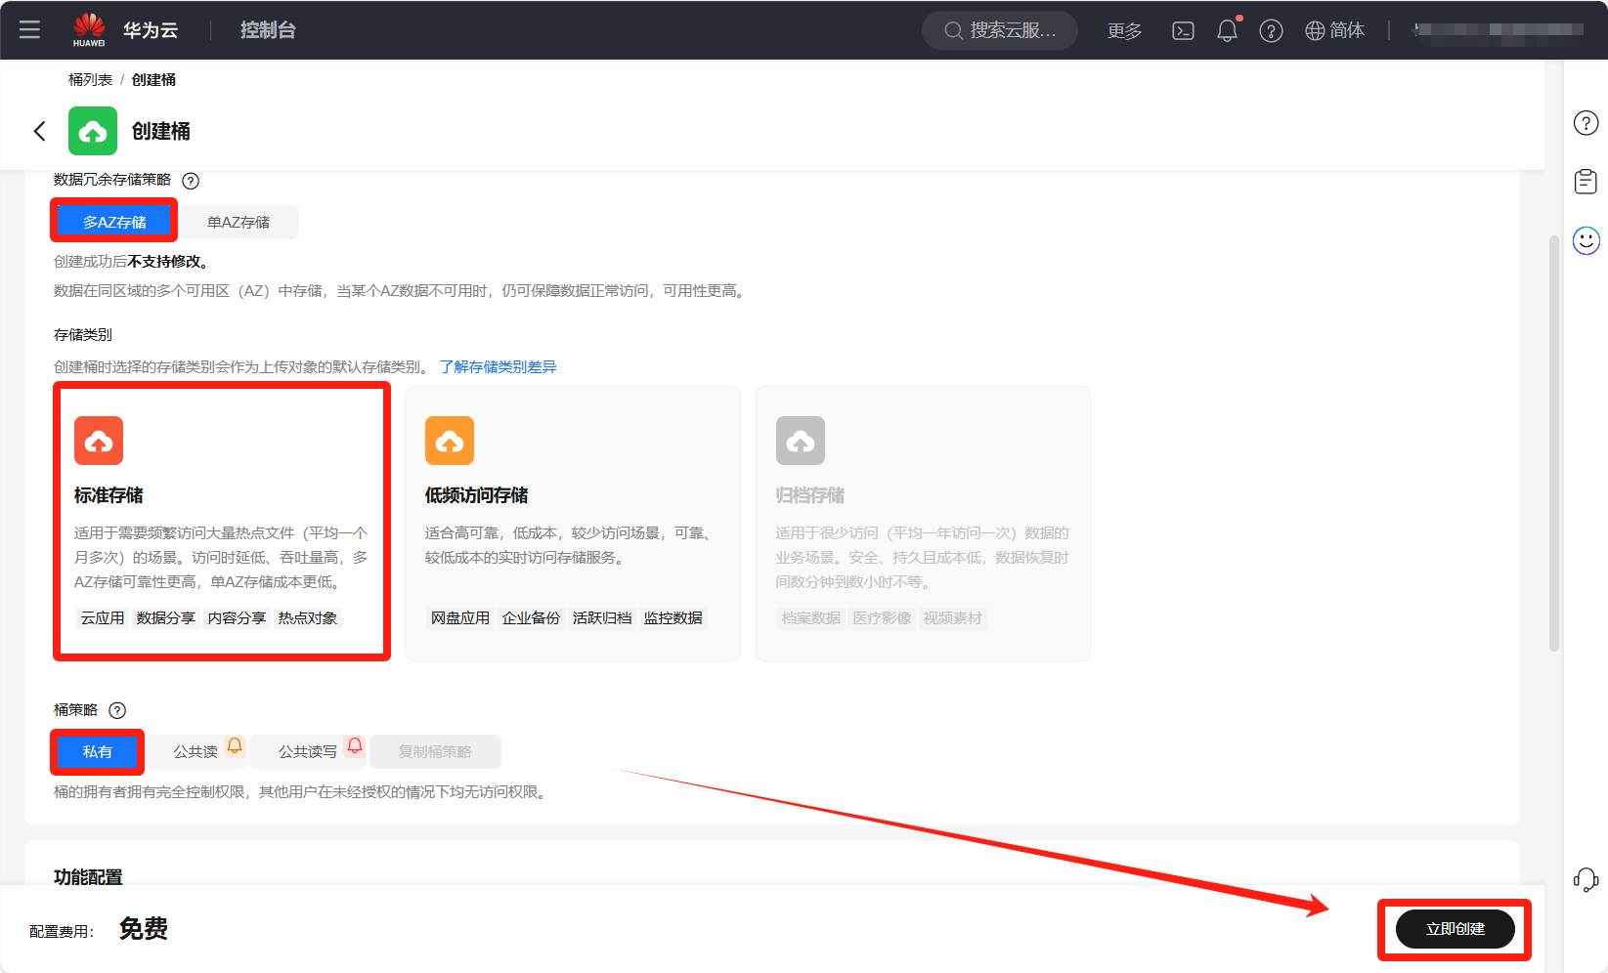Viewport: 1608px width, 973px height.
Task: Set bucket policy to 公共读
Action: (196, 752)
